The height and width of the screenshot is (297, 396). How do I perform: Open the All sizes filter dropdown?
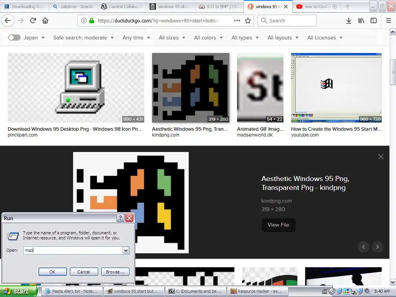[172, 38]
